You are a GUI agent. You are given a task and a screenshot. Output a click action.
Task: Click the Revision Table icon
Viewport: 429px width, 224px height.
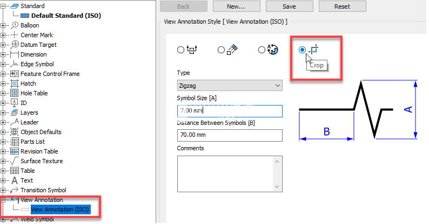point(15,151)
